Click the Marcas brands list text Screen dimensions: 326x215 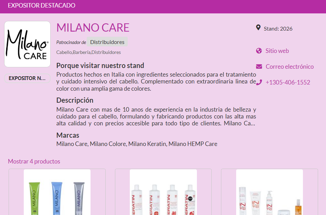[x=137, y=144]
